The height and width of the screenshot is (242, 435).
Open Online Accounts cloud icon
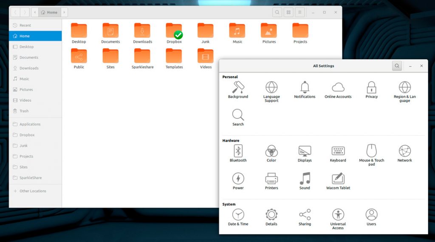[338, 88]
